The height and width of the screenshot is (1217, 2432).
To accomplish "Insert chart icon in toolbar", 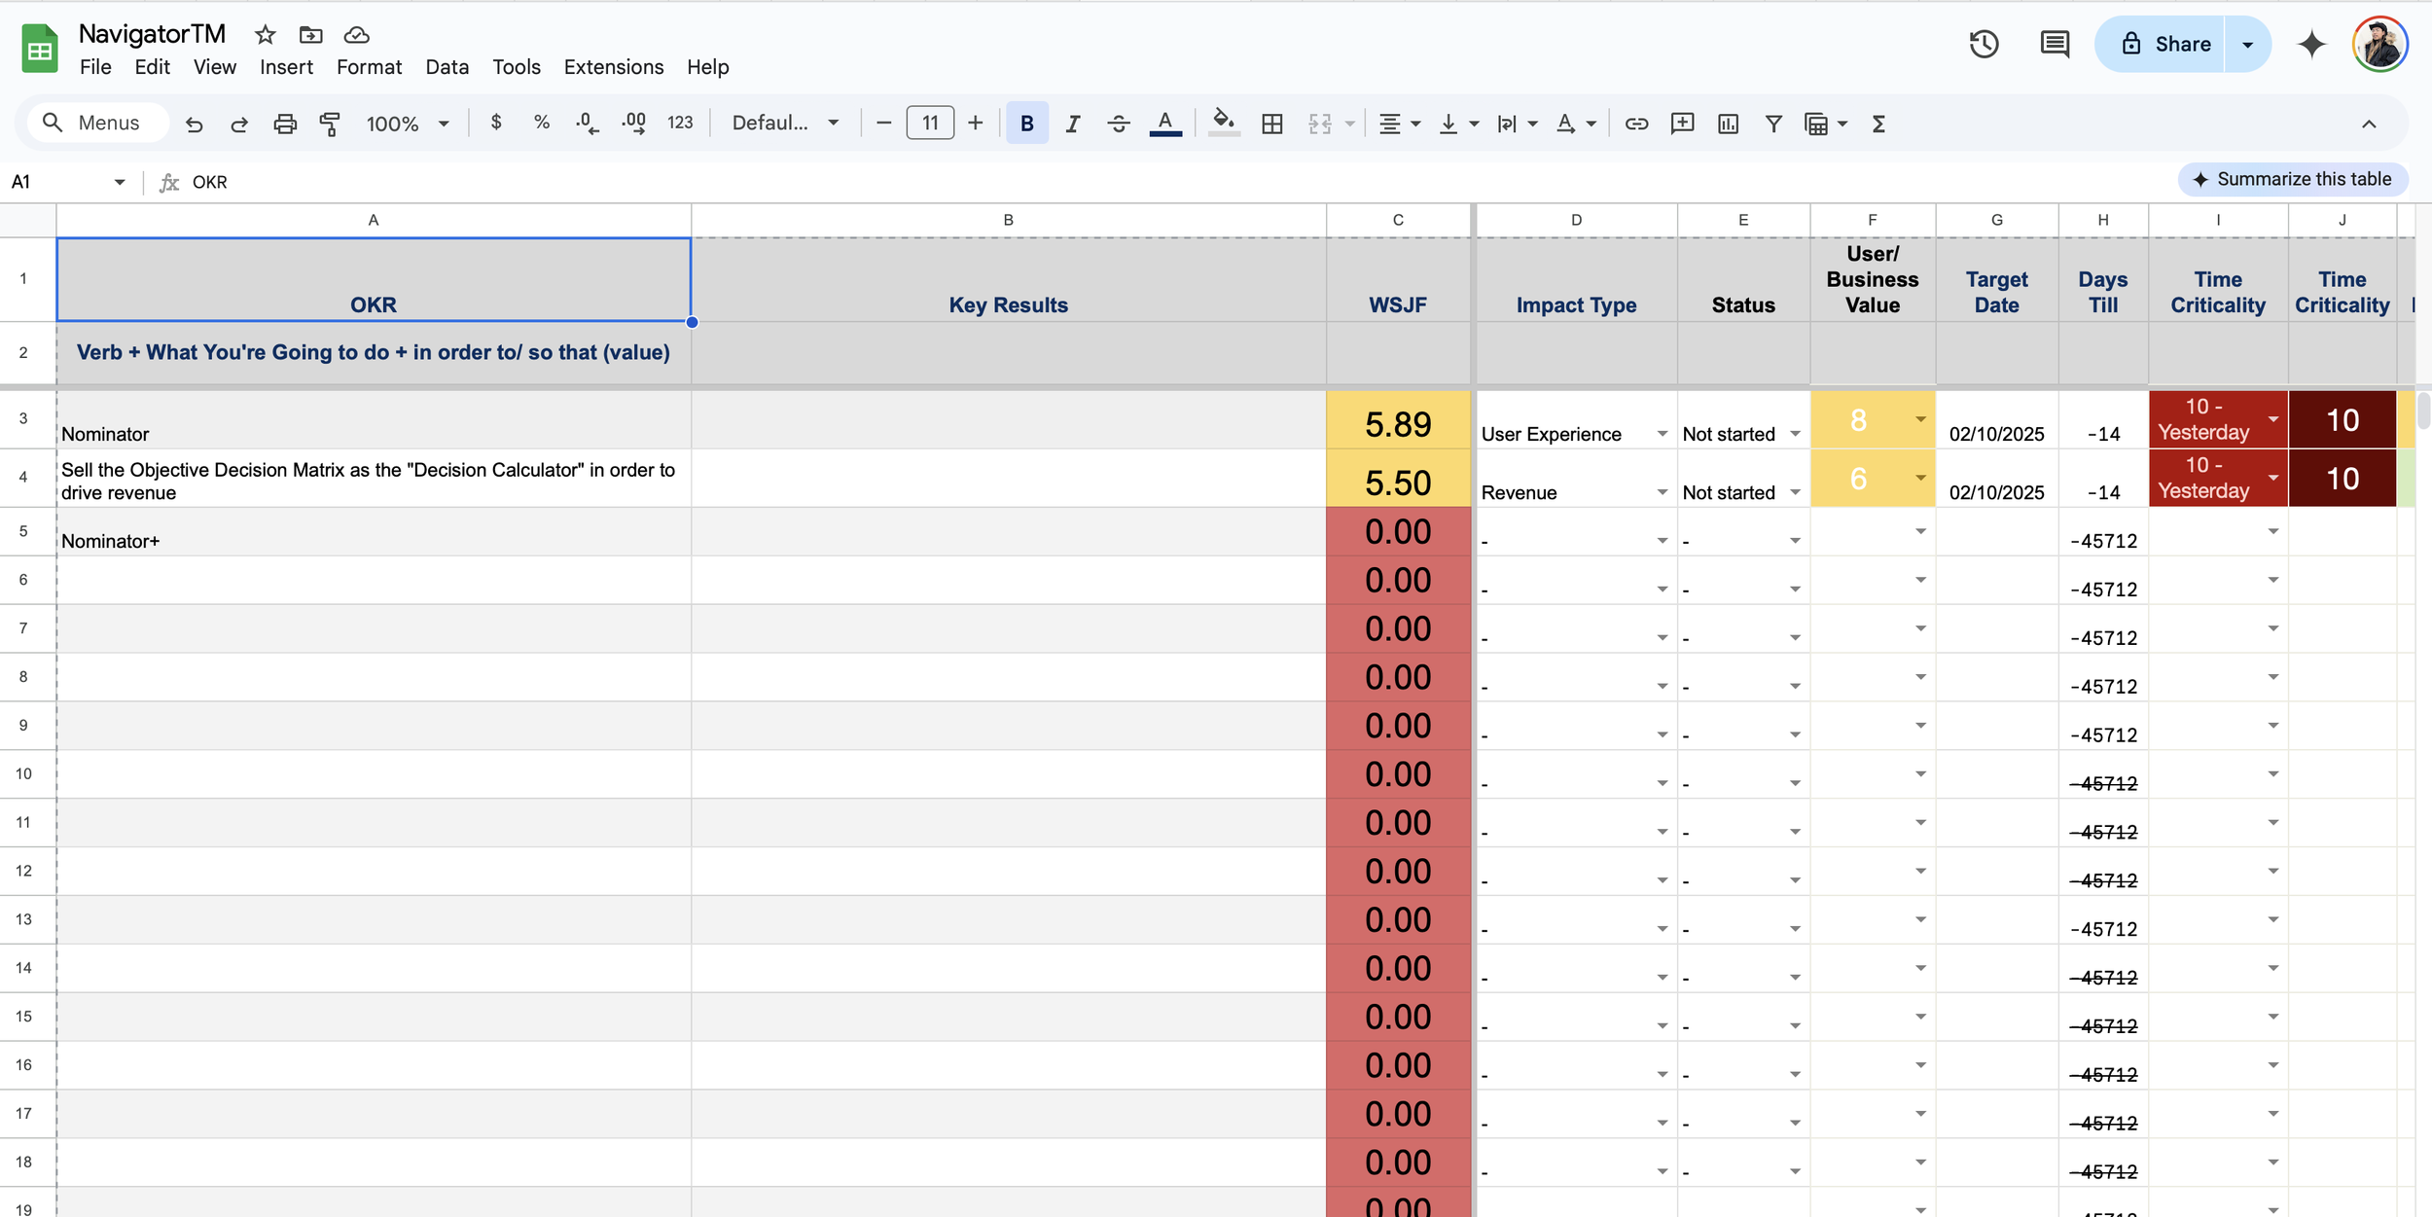I will pos(1729,124).
